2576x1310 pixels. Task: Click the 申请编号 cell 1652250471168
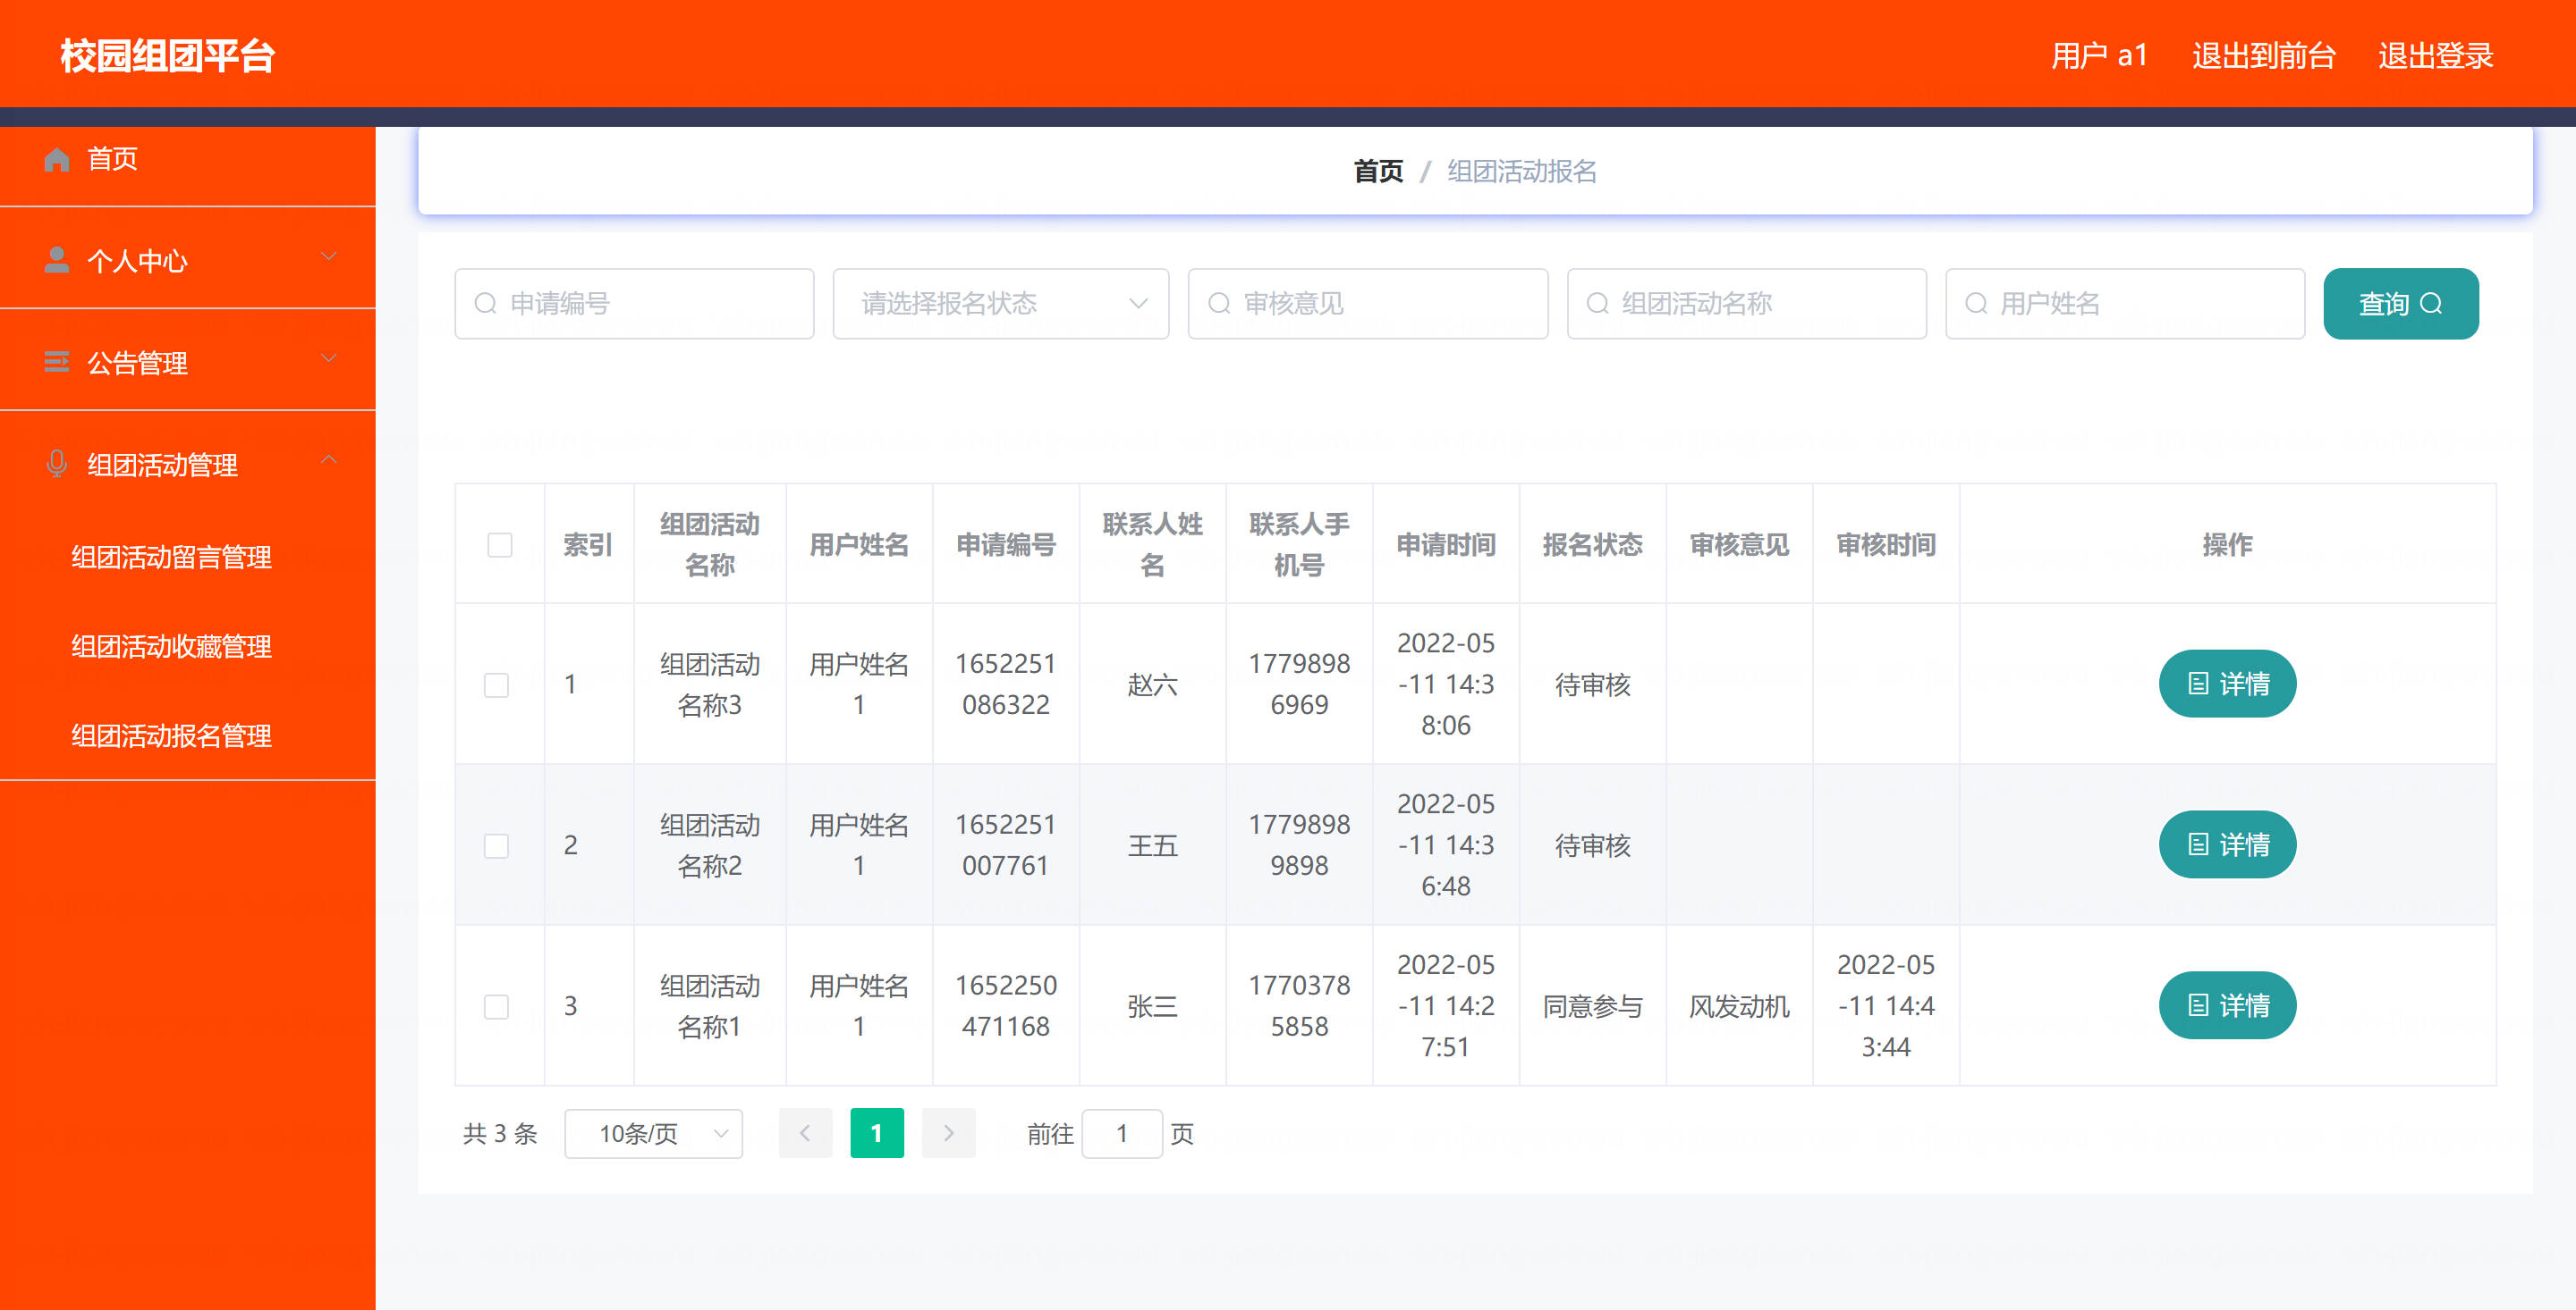point(1005,1005)
